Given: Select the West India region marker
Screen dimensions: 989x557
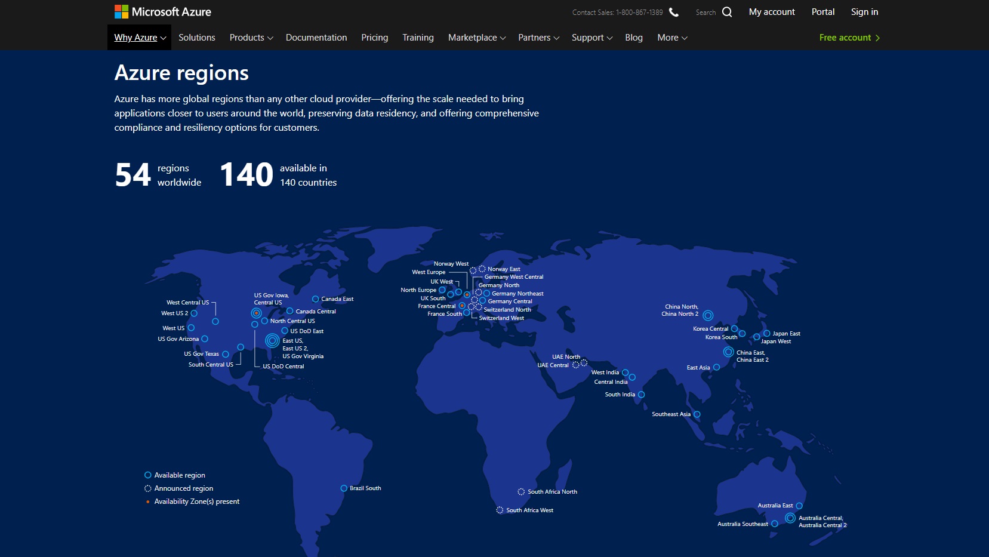Looking at the screenshot, I should [x=625, y=373].
